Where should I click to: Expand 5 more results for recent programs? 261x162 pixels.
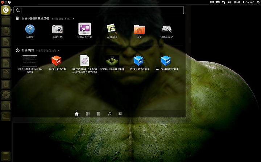click(63, 18)
